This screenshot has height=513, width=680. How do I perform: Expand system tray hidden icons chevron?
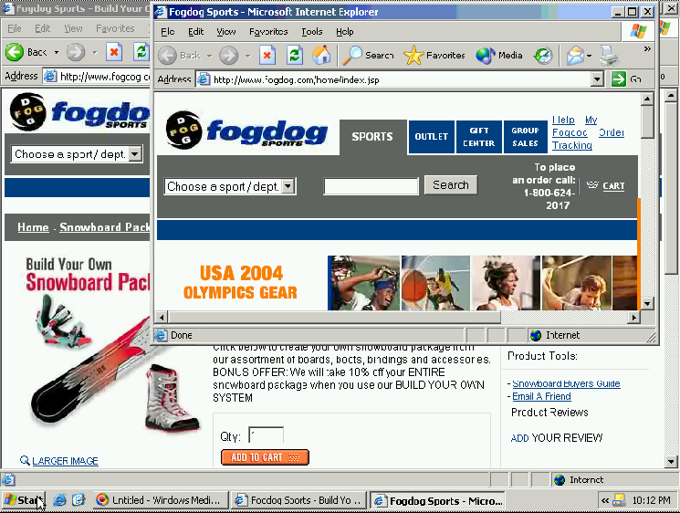(x=604, y=500)
